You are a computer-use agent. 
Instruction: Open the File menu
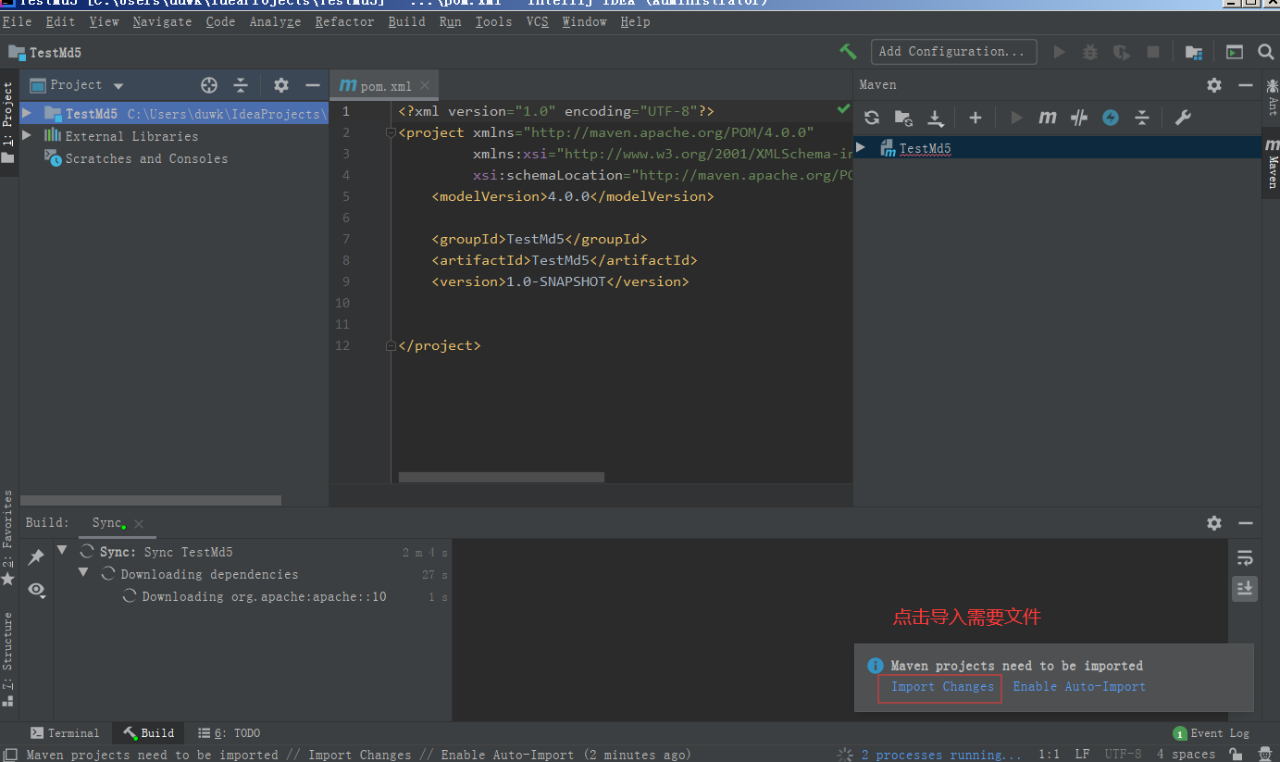coord(18,21)
